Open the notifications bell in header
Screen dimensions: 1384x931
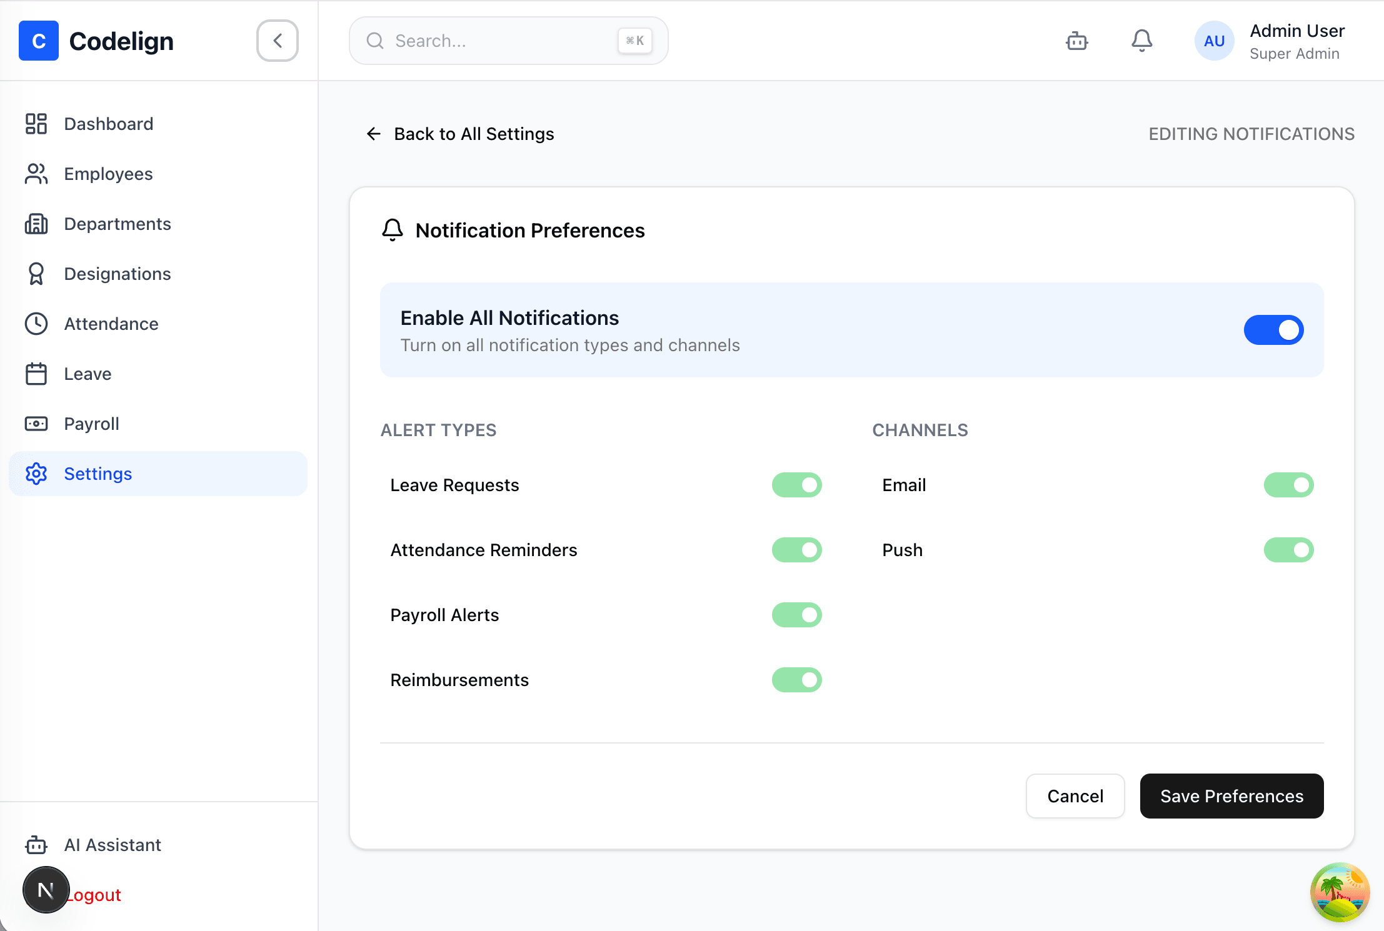tap(1141, 41)
